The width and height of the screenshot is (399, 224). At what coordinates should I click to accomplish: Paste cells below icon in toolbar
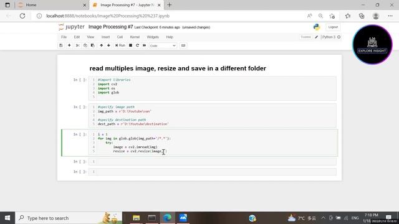93,45
